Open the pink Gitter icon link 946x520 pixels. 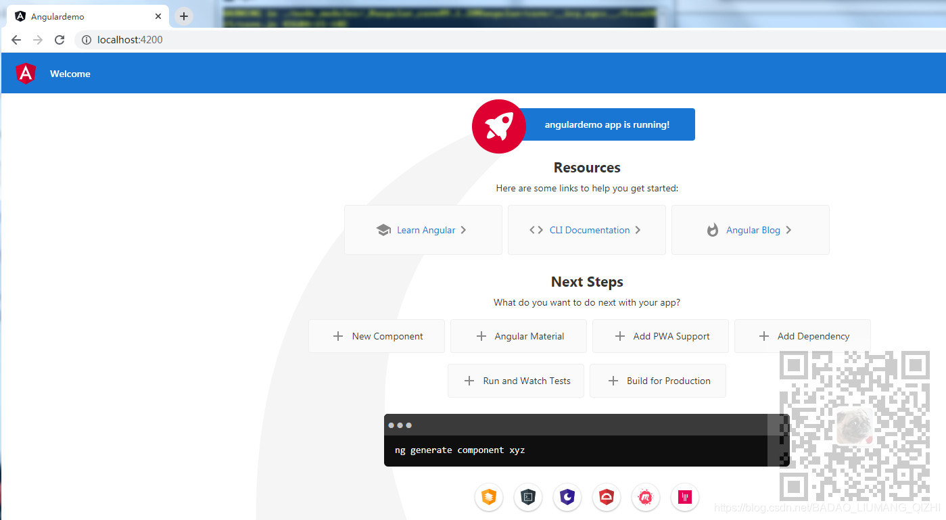coord(685,498)
